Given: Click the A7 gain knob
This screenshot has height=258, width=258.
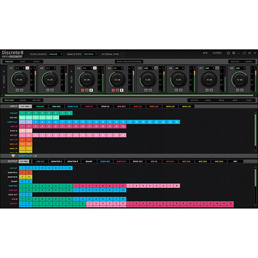Looking at the screenshot, I should point(209,80).
